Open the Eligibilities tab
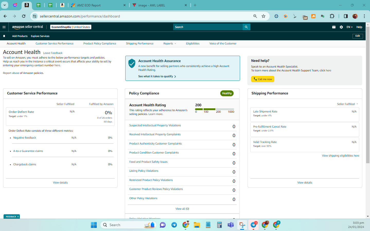This screenshot has height=231, width=370. pos(193,44)
